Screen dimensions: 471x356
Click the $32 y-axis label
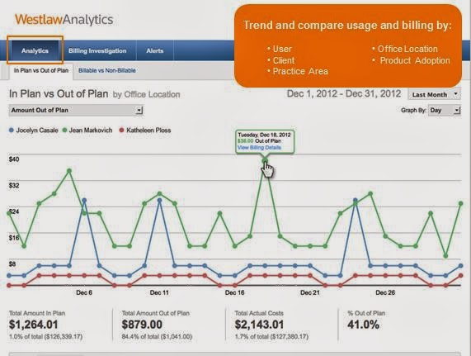[14, 185]
